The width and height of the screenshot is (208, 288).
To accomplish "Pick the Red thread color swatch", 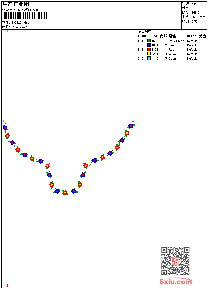I will (x=149, y=49).
